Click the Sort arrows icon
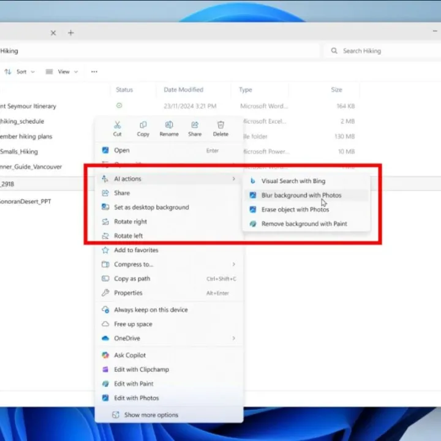Screen dimensions: 441x441 (8, 72)
